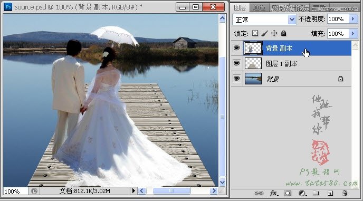Hide the 图层 1 副本 layer
Image resolution: width=363 pixels, height=201 pixels.
[236, 63]
